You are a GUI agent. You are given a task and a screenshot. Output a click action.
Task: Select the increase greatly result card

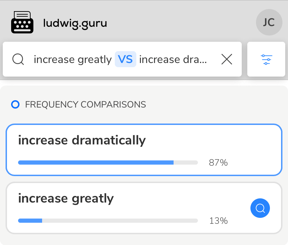(x=144, y=208)
